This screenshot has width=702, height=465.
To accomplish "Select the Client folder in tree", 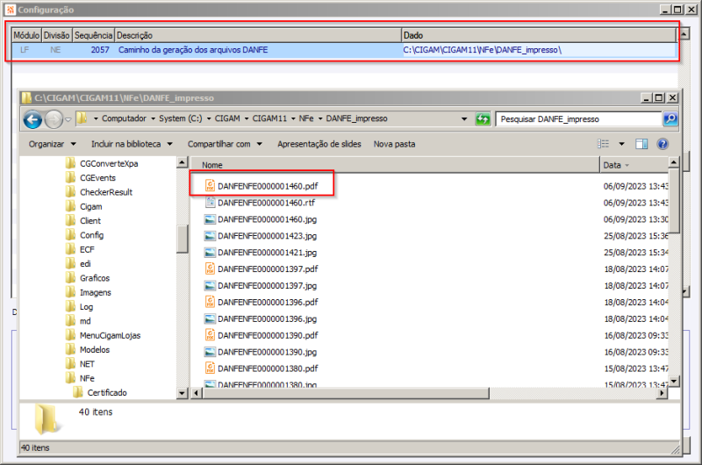I will pyautogui.click(x=82, y=220).
